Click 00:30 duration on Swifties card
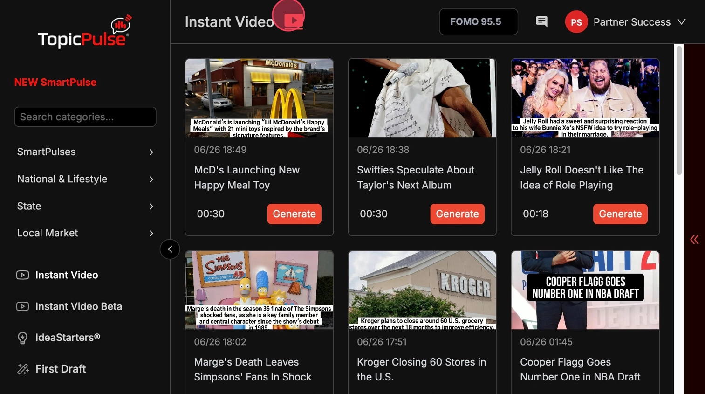The image size is (705, 394). [374, 214]
